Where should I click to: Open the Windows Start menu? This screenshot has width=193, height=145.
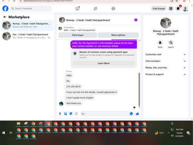coord(3,133)
